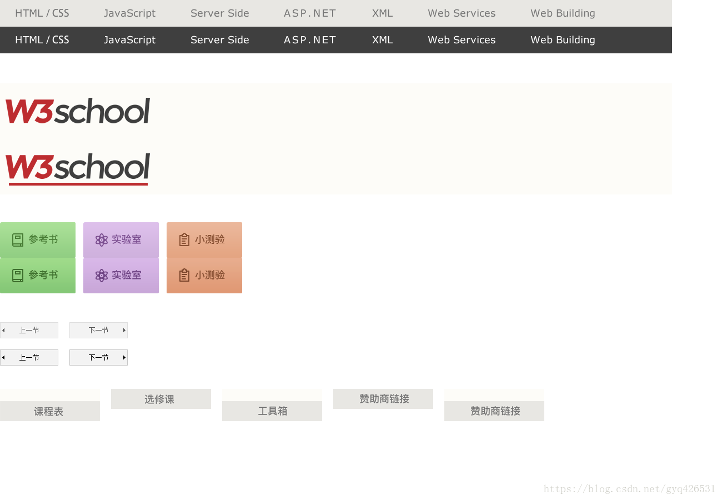Click the gray-text 下一节 next button

pos(98,330)
